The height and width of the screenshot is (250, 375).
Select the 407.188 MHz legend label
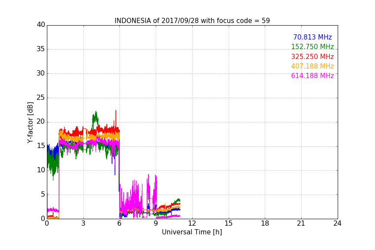click(312, 66)
